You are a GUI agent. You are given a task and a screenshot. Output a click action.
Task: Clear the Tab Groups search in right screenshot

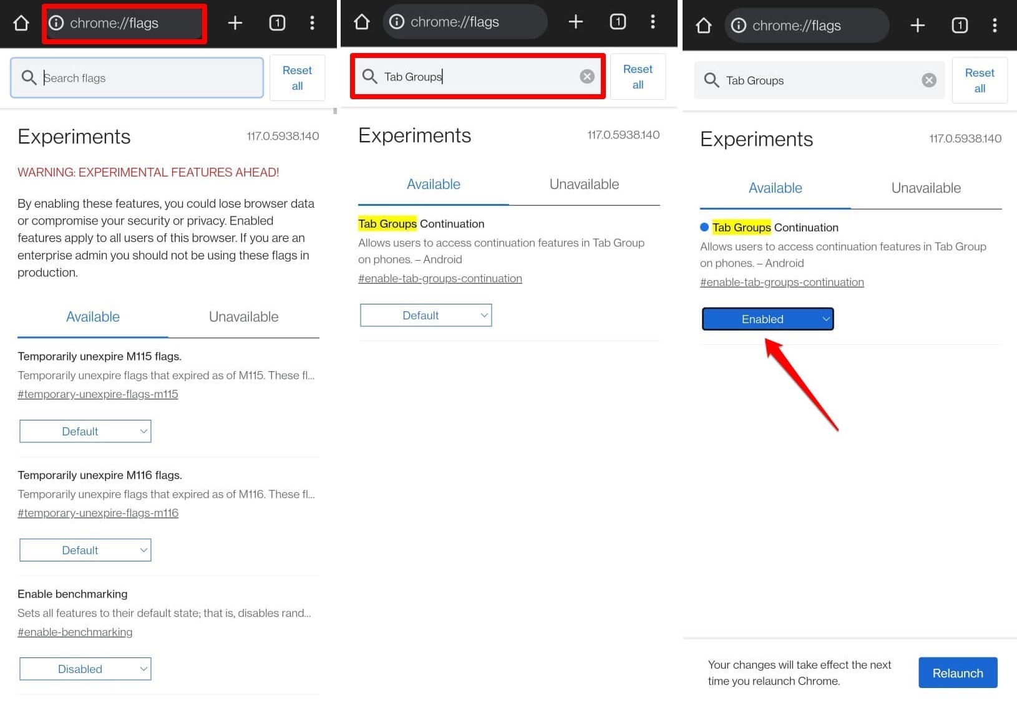929,80
